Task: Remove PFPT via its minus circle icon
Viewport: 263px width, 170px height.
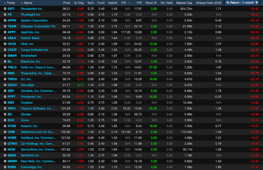Action: coord(5,97)
